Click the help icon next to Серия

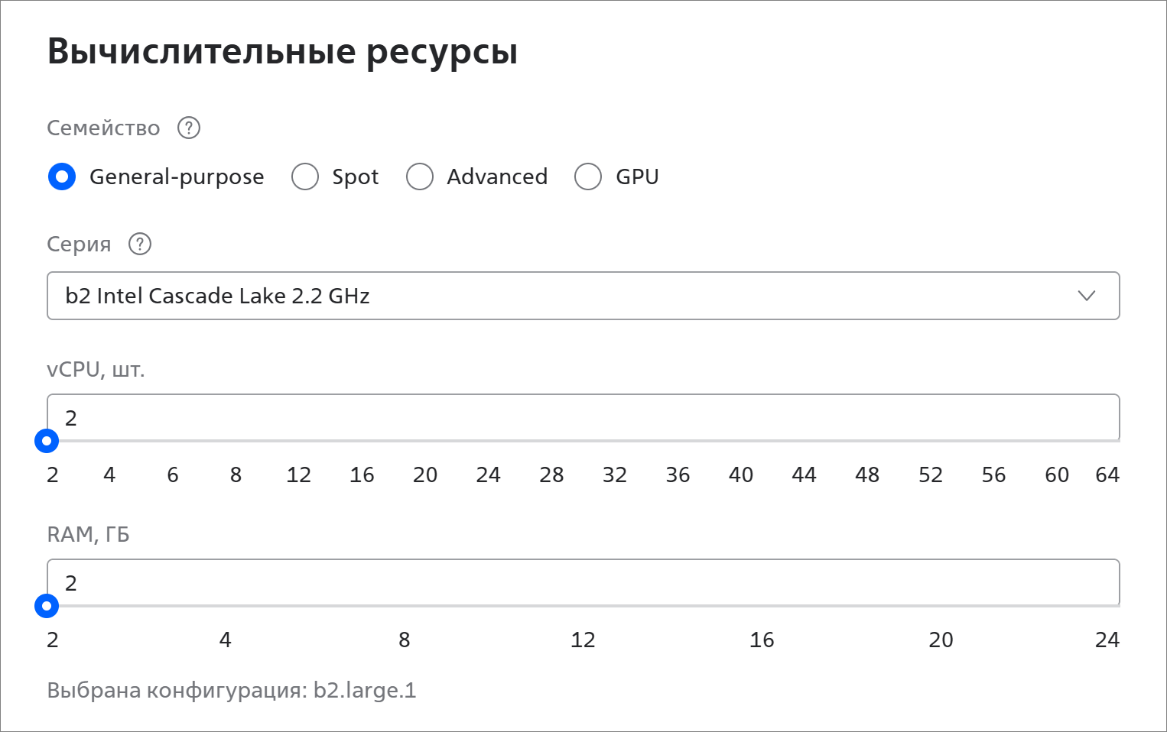coord(140,244)
